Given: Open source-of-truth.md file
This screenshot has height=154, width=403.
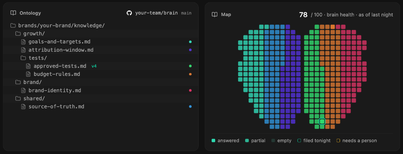Looking at the screenshot, I should (x=56, y=107).
